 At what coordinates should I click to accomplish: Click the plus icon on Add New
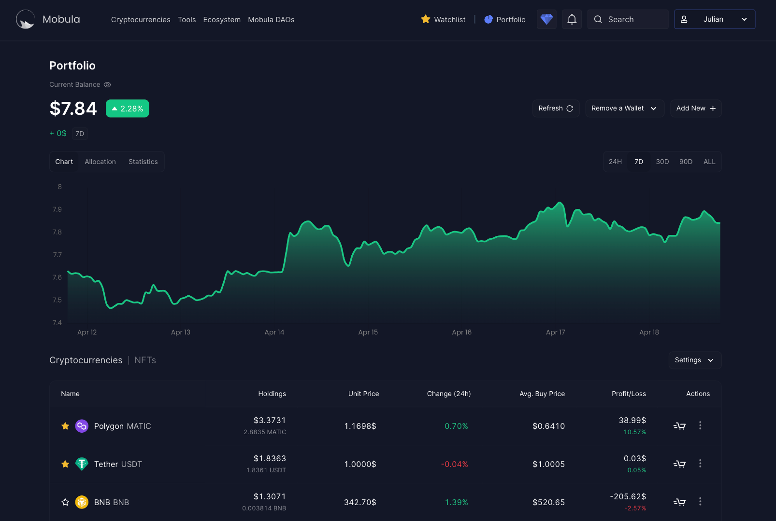pos(713,109)
